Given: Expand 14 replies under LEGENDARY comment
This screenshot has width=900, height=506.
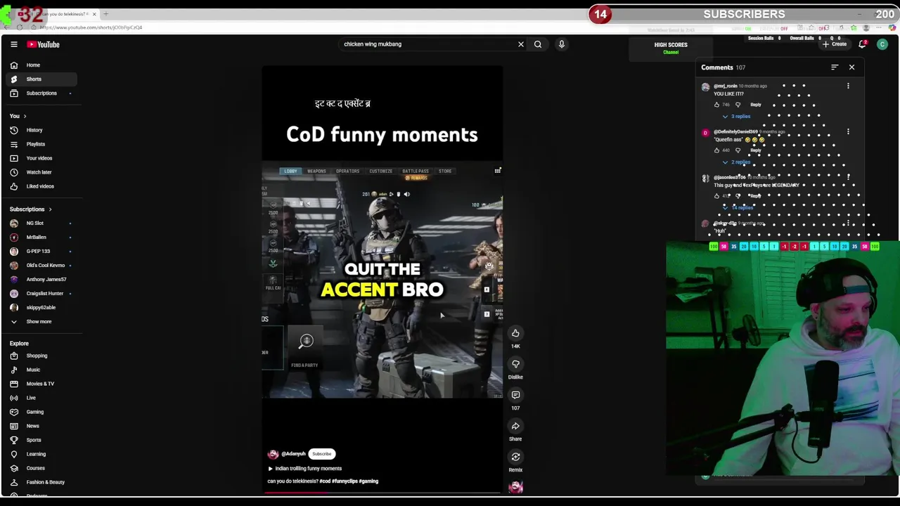Looking at the screenshot, I should click(738, 208).
